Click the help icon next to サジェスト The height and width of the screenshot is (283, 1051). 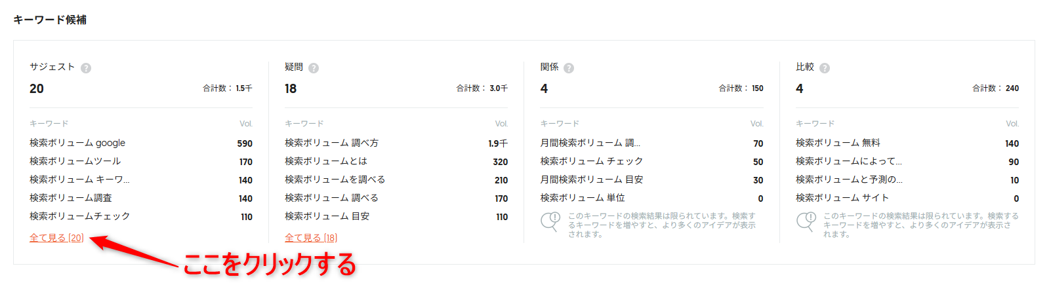click(x=86, y=68)
